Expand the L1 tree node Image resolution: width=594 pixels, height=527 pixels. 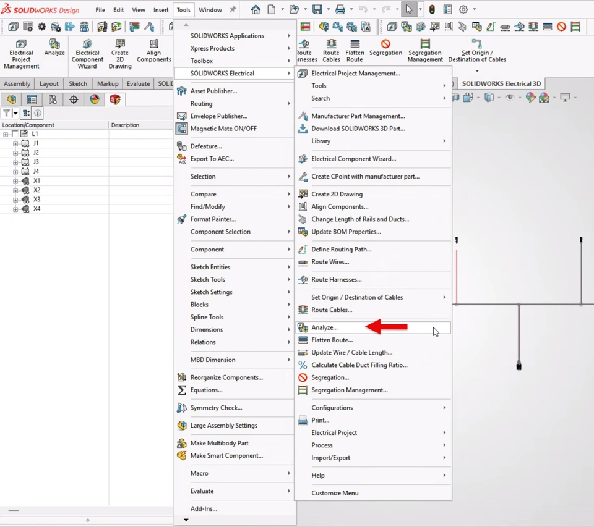6,134
